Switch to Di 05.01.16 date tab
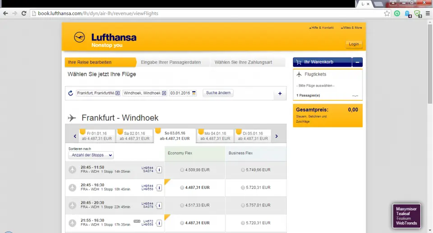 [253, 136]
